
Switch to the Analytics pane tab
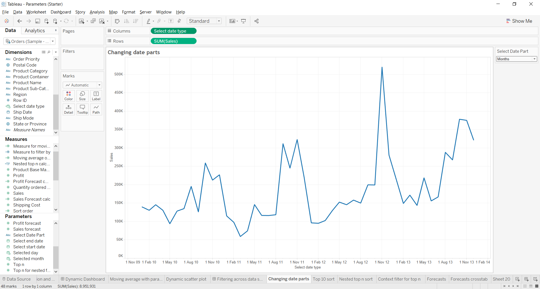35,31
